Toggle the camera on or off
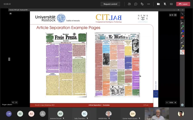The width and height of the screenshot is (193, 120). click(x=158, y=4)
